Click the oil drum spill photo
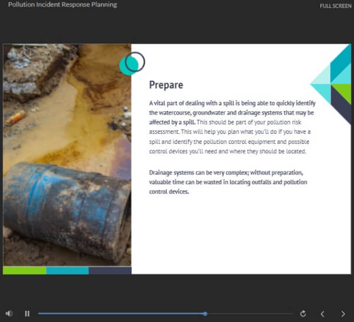 tap(67, 155)
